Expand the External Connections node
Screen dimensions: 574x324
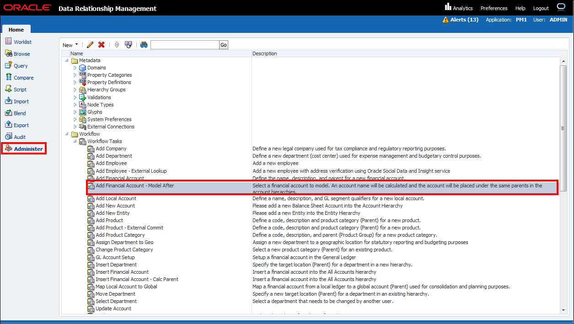(75, 127)
